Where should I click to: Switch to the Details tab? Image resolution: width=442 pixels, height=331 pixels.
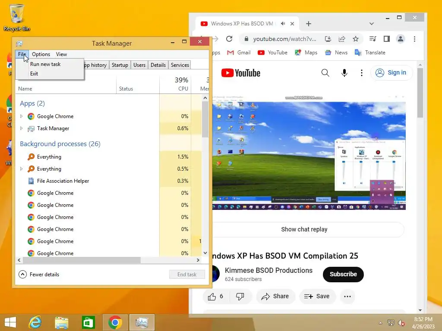coord(158,65)
